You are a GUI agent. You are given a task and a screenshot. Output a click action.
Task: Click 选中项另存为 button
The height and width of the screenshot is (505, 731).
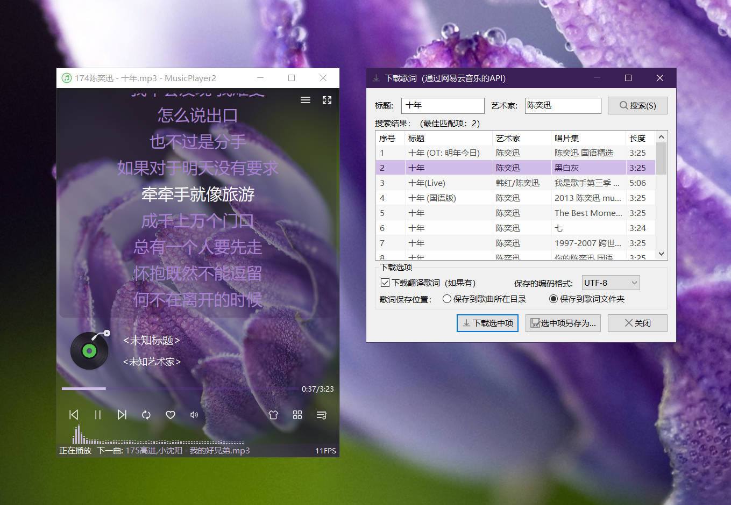click(563, 323)
